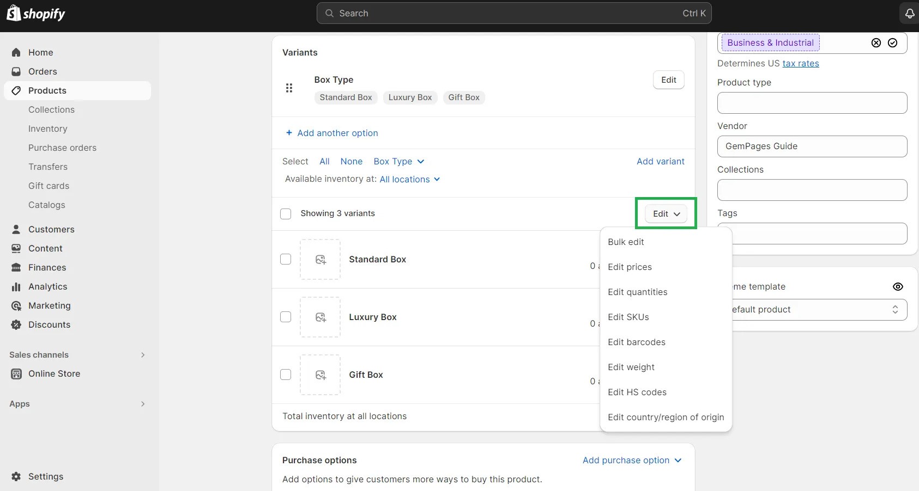Image resolution: width=919 pixels, height=491 pixels.
Task: Open the All locations dropdown
Action: pos(409,179)
